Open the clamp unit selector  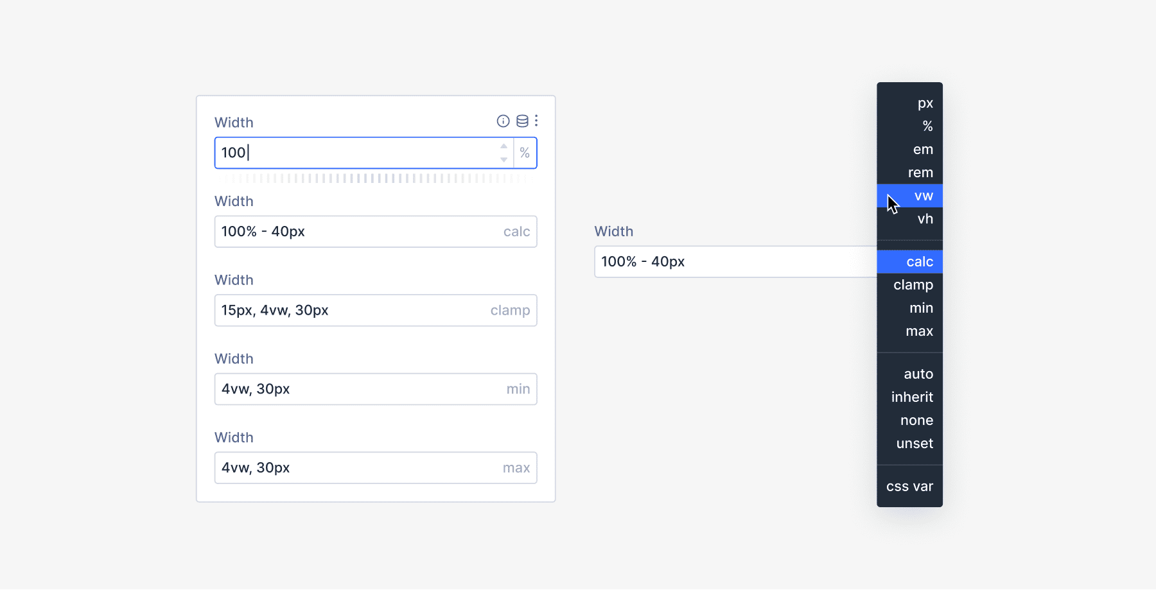510,311
